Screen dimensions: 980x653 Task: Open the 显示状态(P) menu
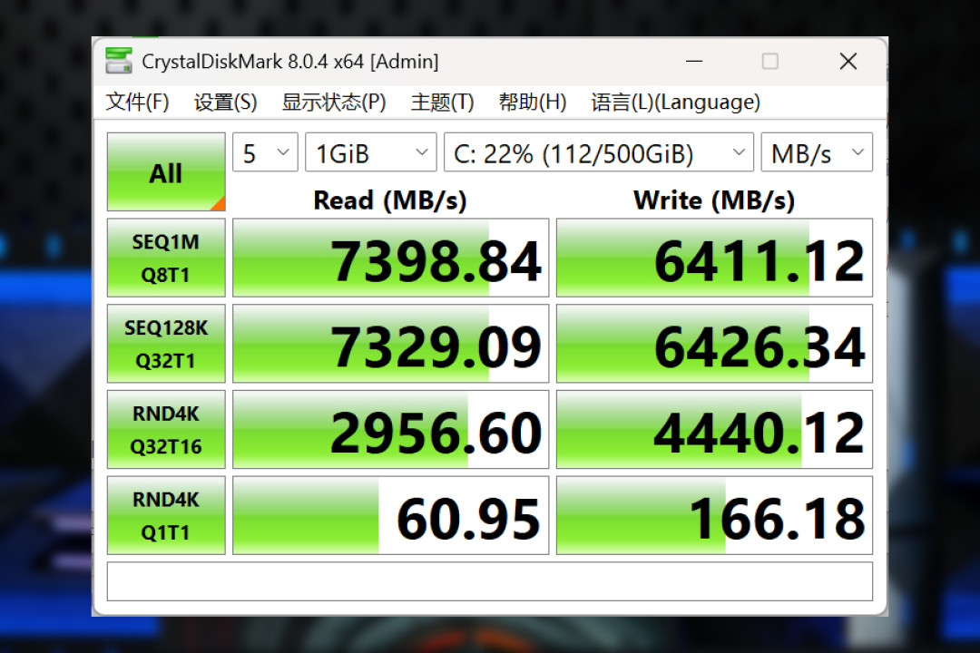click(x=334, y=102)
